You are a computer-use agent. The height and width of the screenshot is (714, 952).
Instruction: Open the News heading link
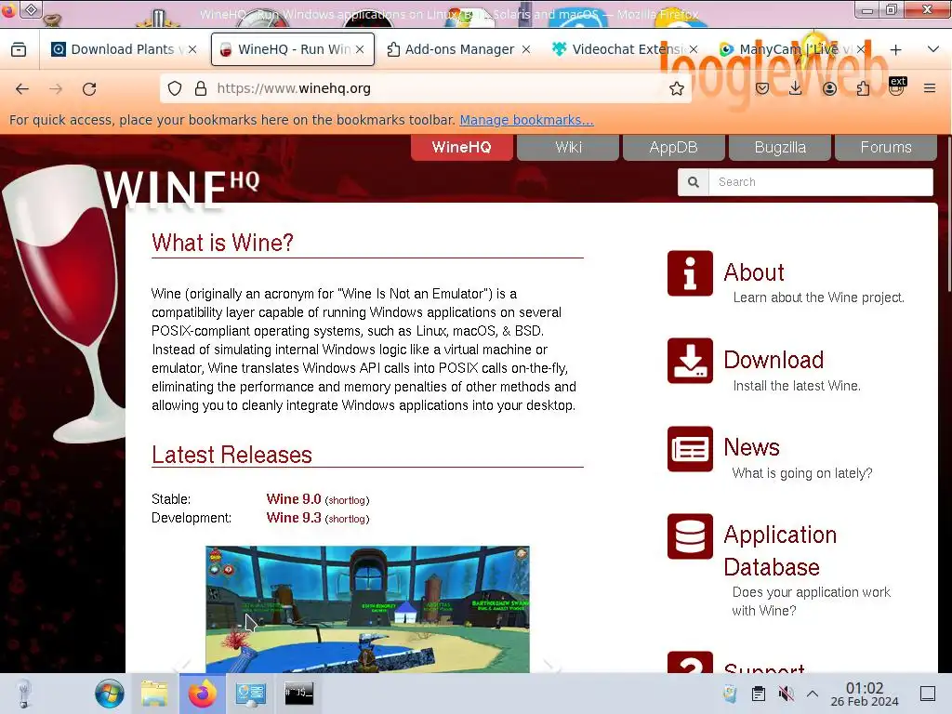click(751, 447)
